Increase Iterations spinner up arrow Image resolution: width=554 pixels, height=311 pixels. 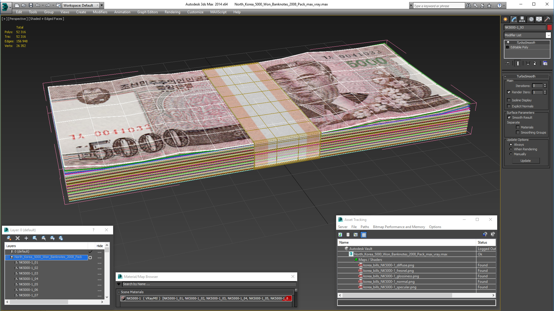coord(545,85)
